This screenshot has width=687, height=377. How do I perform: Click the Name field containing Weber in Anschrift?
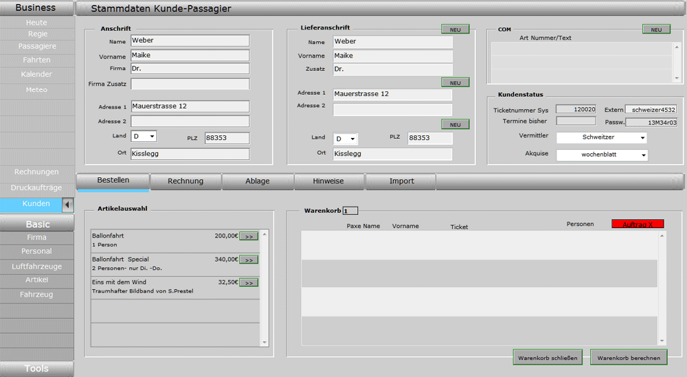190,41
